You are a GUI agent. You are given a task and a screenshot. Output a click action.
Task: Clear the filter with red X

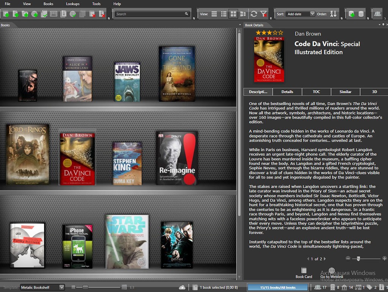264,14
